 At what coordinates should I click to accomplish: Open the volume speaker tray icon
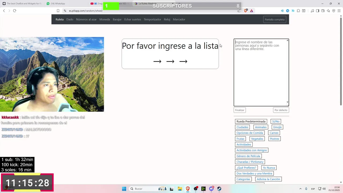(324, 189)
